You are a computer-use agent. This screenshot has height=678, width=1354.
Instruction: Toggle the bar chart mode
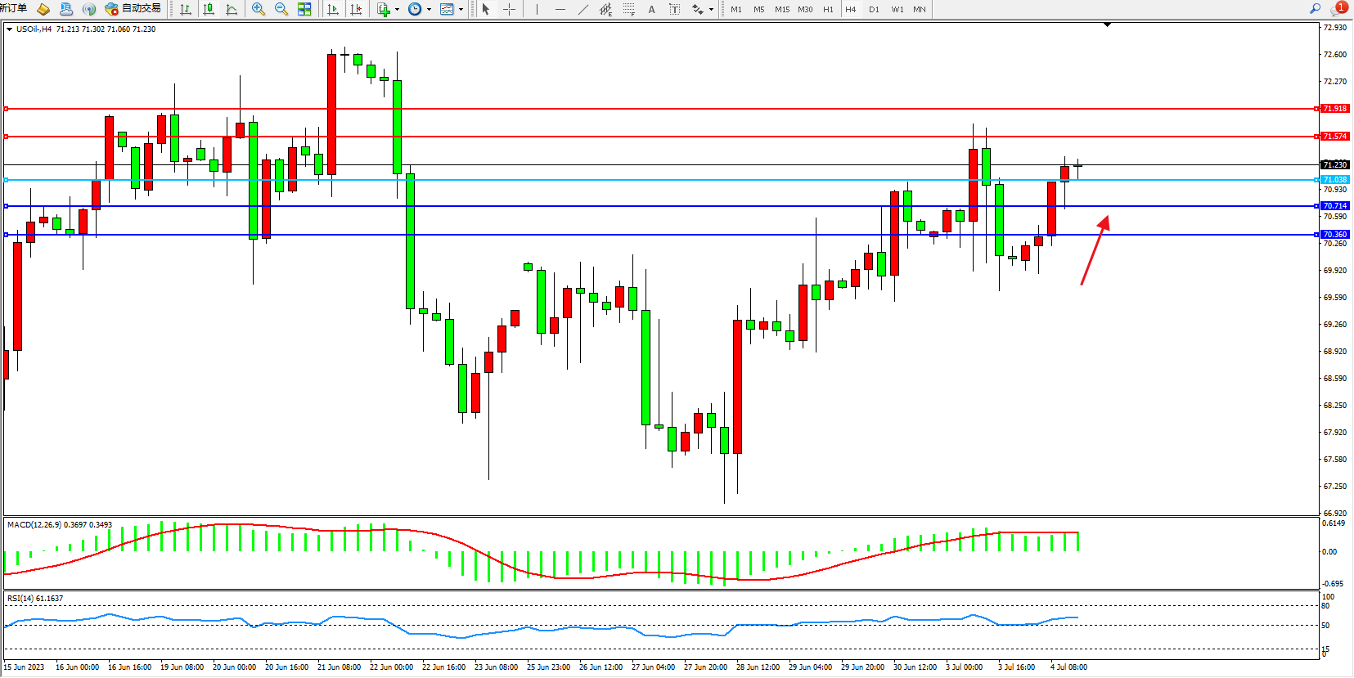click(186, 9)
